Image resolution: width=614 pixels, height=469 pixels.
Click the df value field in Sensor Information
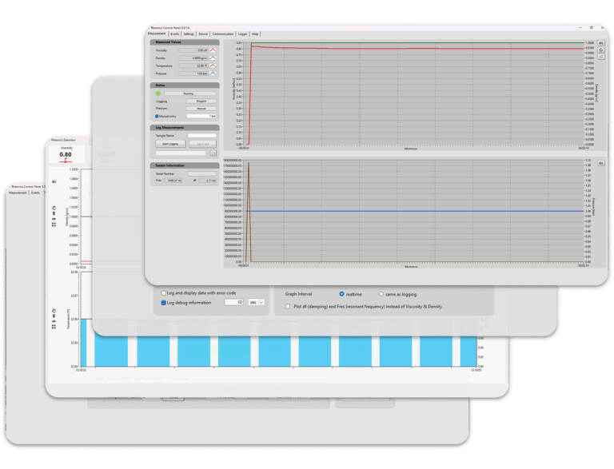click(207, 181)
